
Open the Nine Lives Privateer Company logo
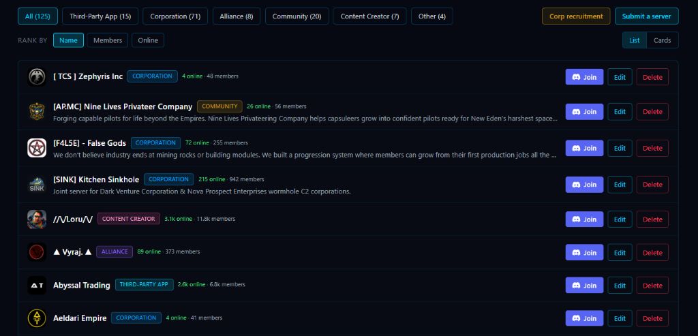tap(37, 112)
